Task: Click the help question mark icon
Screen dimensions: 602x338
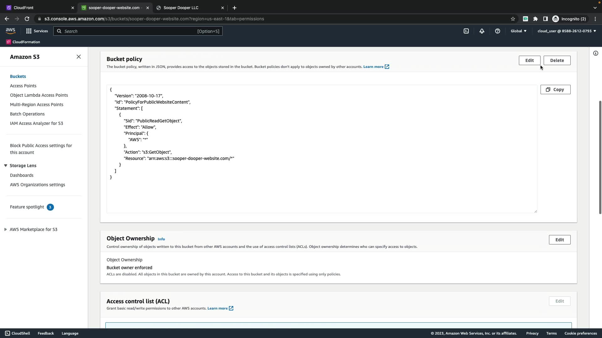Action: 498,31
